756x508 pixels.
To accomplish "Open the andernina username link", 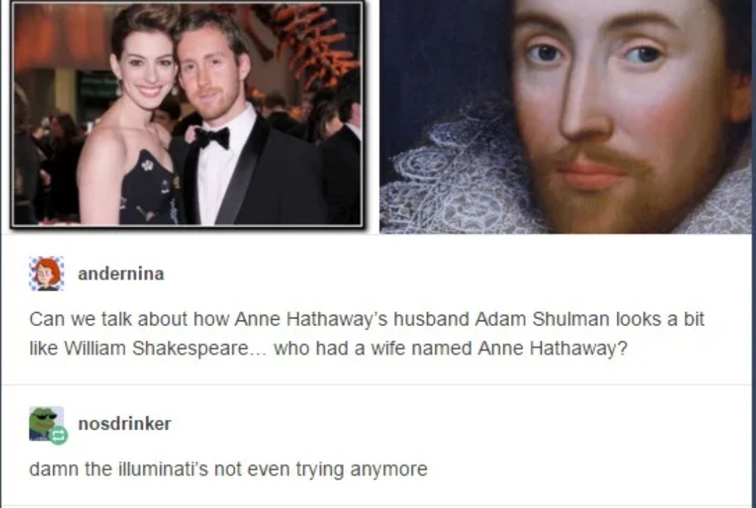I will pos(121,274).
